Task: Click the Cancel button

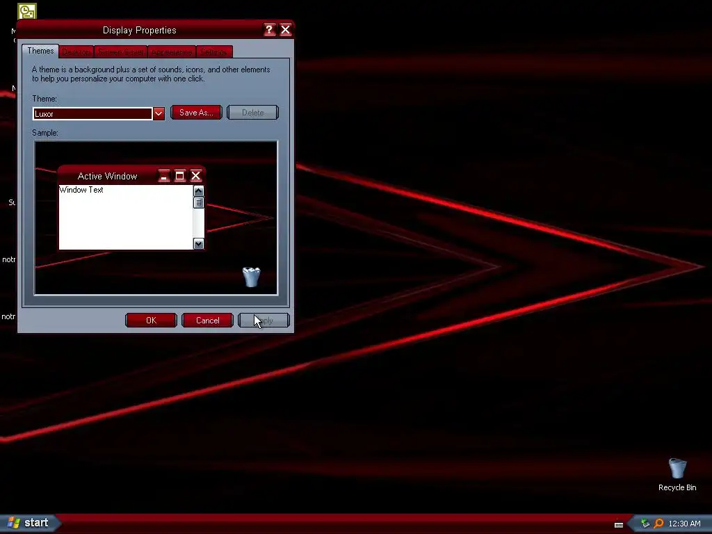Action: pyautogui.click(x=207, y=321)
